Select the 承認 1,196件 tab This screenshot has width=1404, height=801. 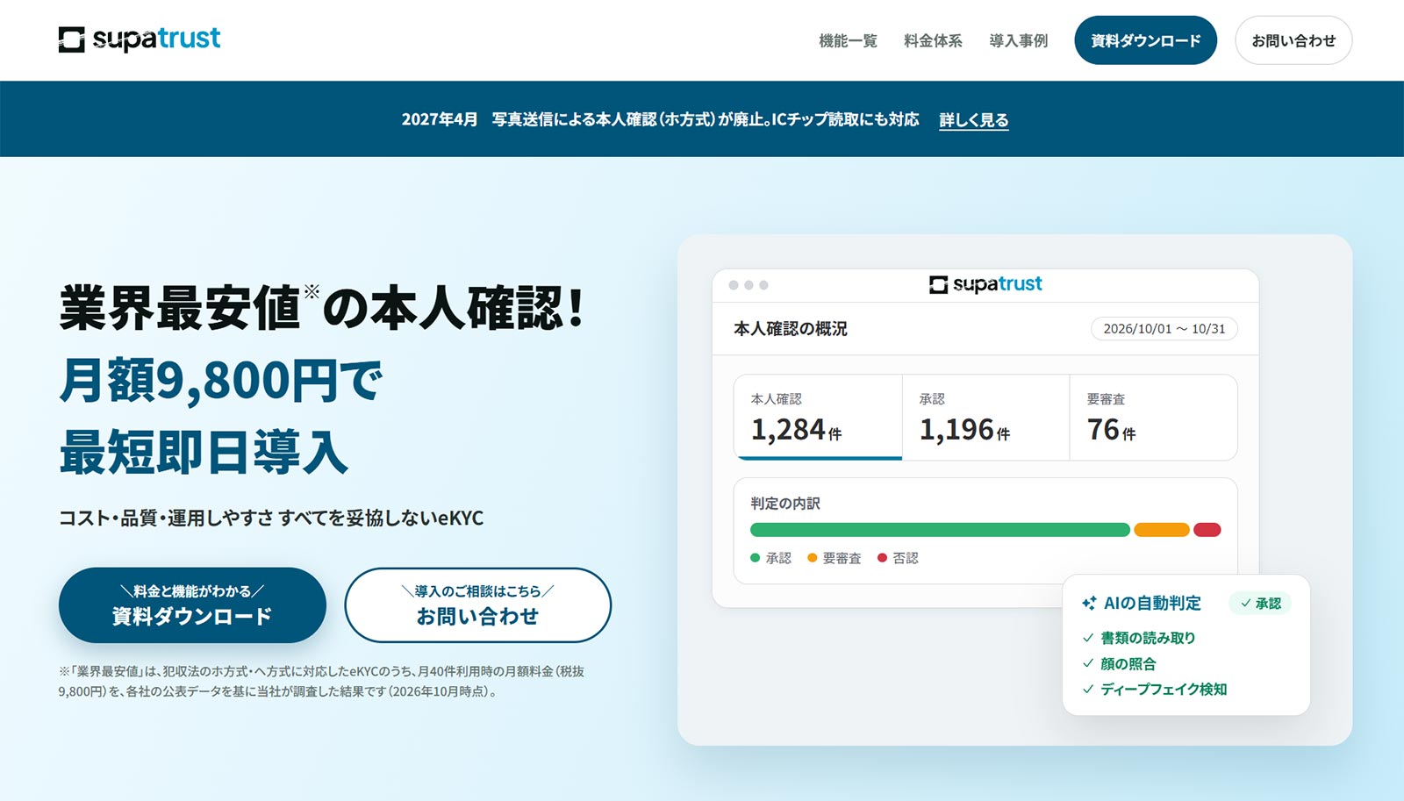tap(985, 418)
